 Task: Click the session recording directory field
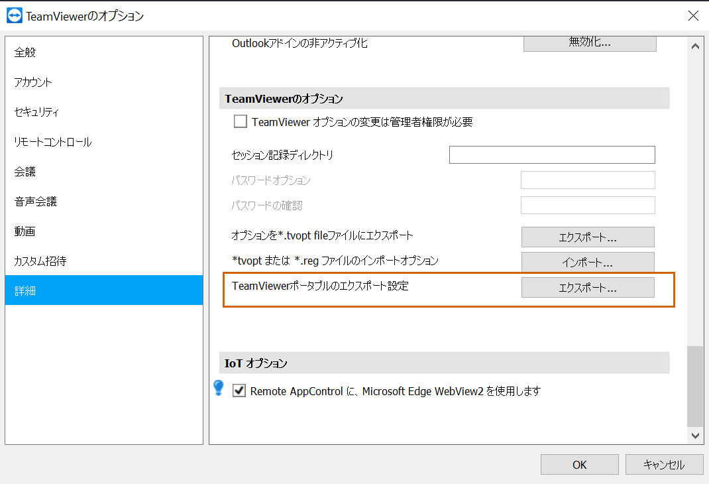(x=552, y=154)
